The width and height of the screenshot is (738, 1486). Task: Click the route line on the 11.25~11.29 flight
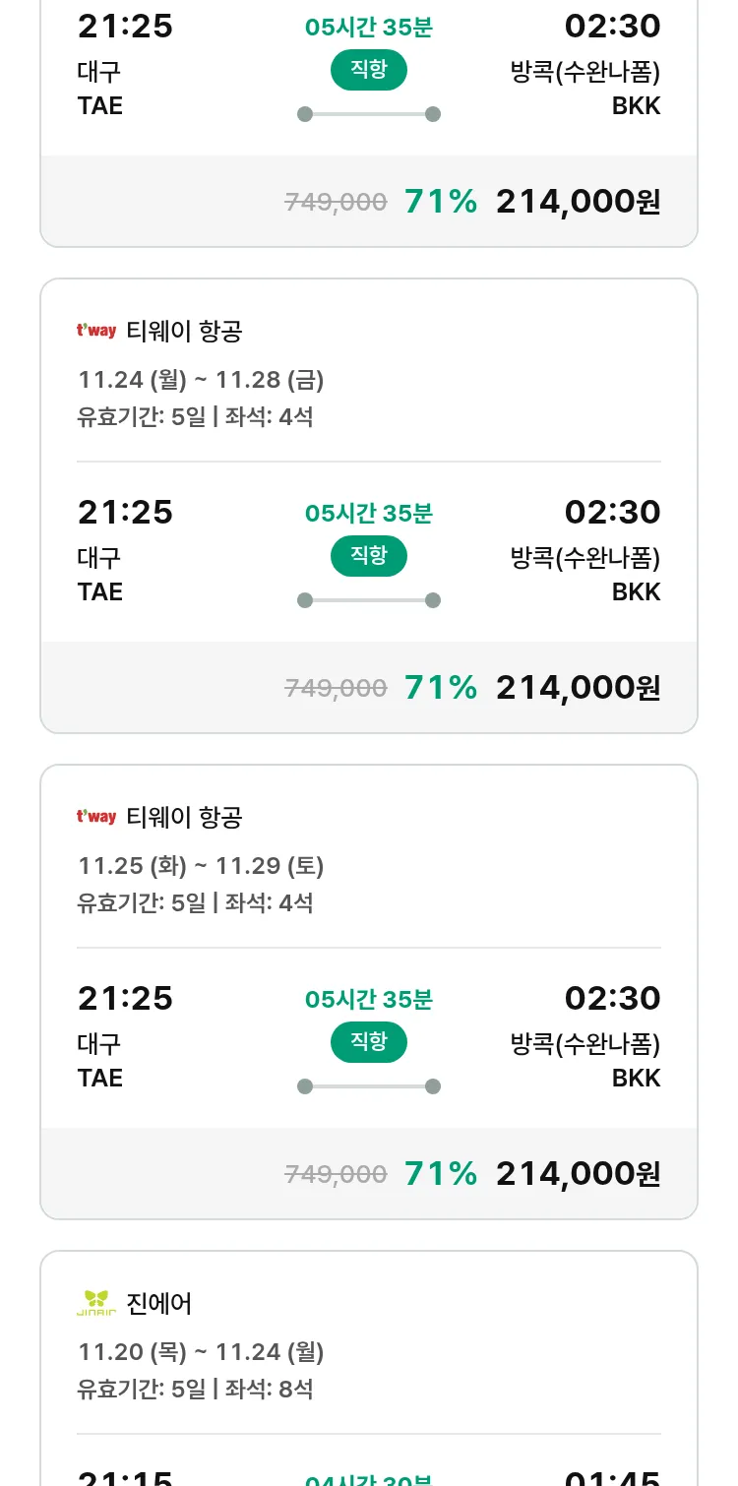click(x=368, y=1086)
